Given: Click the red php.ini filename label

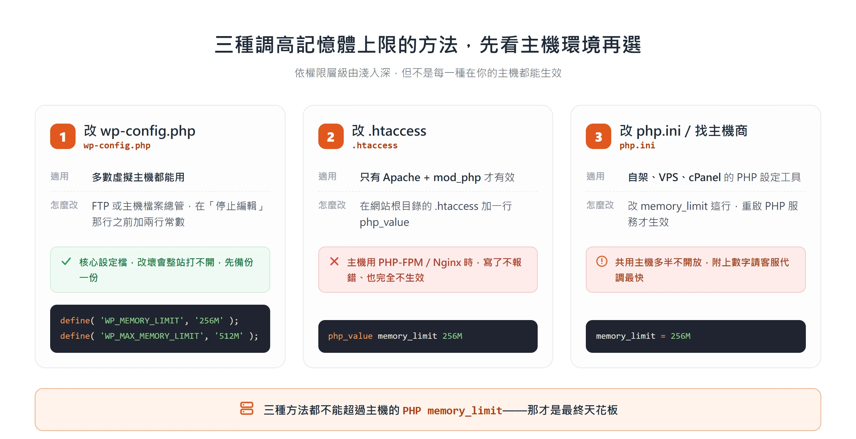Looking at the screenshot, I should 637,145.
